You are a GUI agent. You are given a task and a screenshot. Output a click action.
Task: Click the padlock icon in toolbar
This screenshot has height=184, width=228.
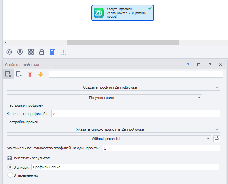[x=42, y=52]
